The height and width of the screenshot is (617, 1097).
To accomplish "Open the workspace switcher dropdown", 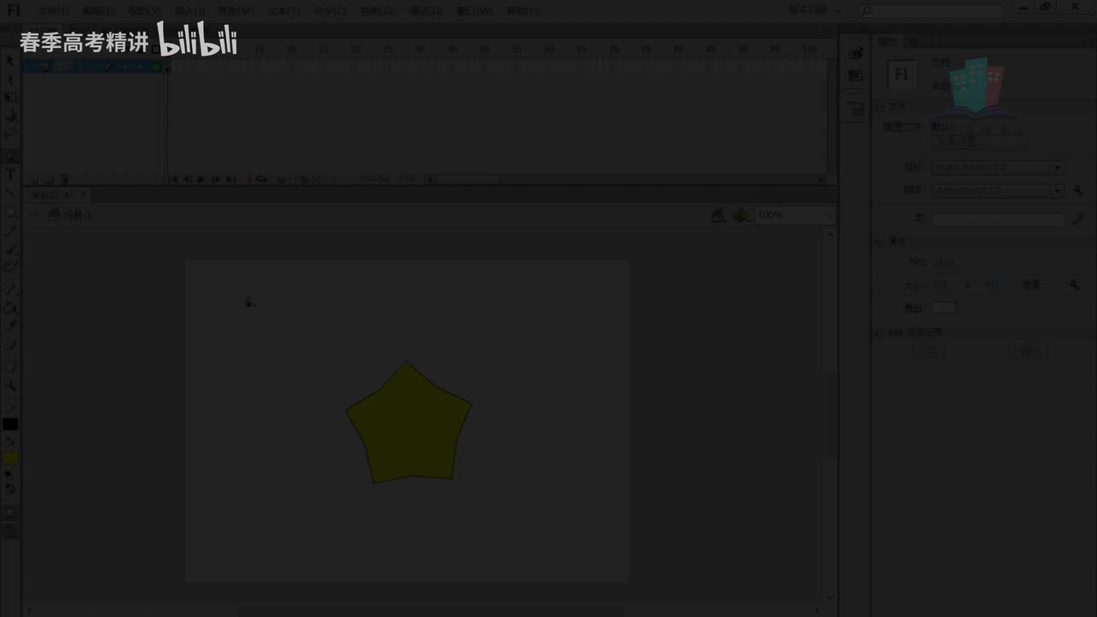I will (814, 10).
